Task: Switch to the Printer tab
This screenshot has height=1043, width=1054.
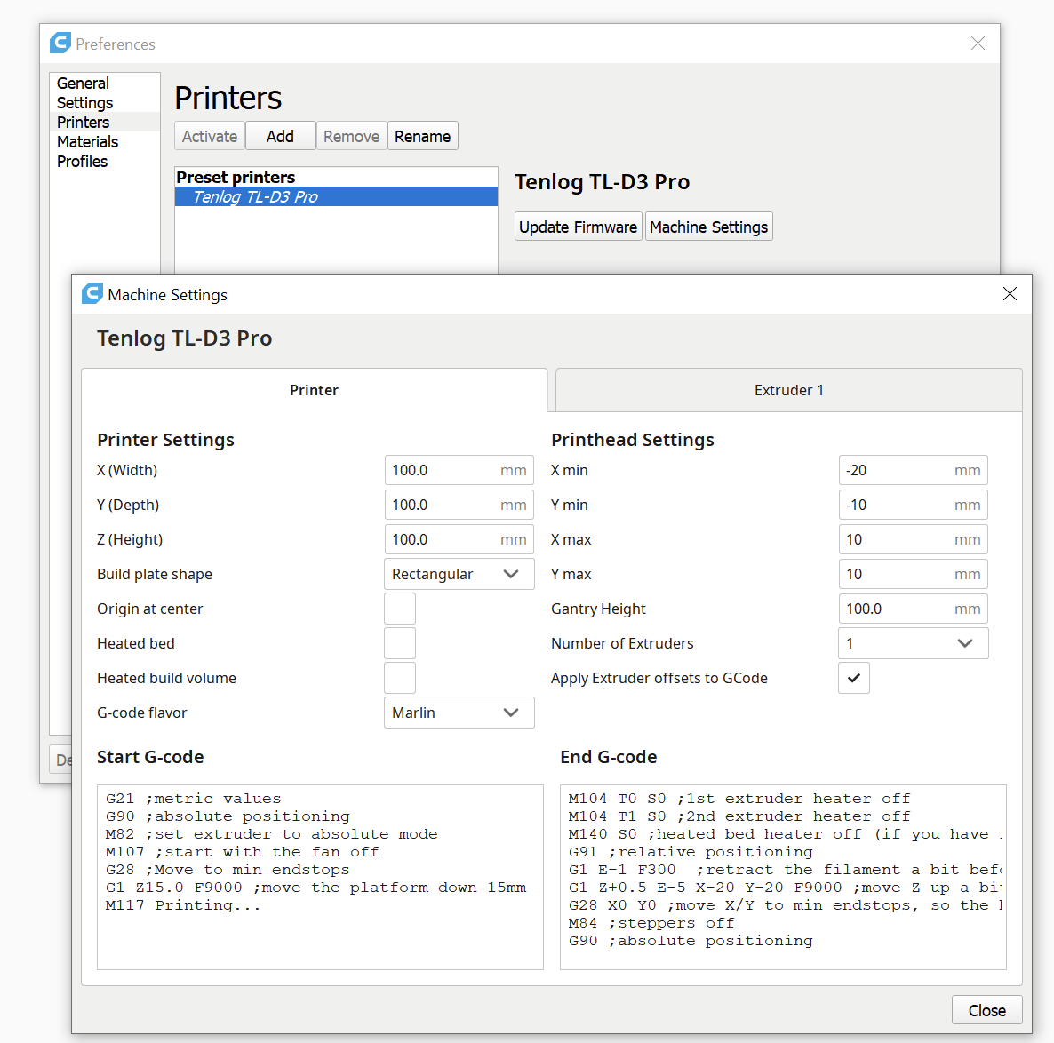Action: pos(314,390)
